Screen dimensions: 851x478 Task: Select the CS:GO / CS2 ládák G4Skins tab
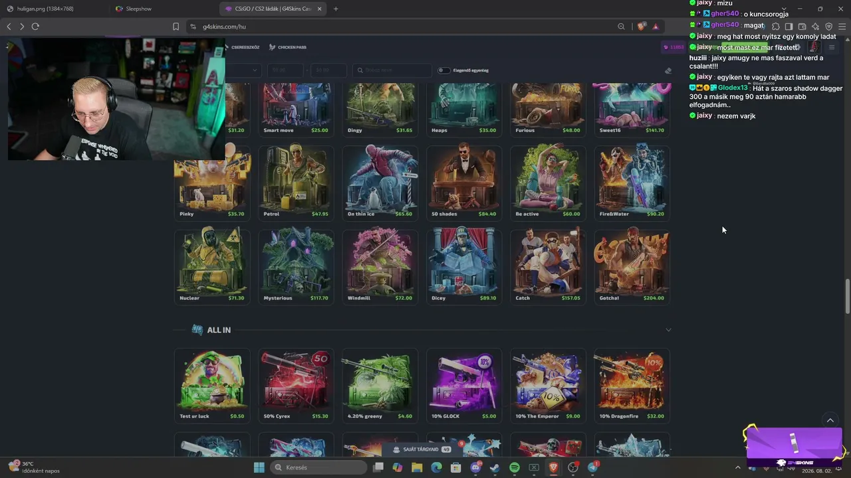point(273,9)
